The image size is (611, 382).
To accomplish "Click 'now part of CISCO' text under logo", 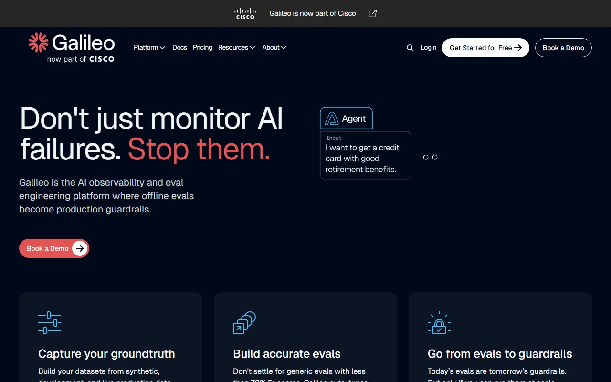I will (81, 59).
